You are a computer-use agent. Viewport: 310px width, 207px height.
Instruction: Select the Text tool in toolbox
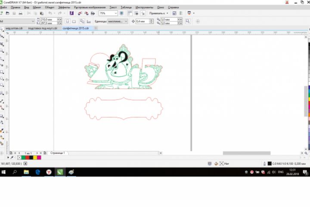2,93
